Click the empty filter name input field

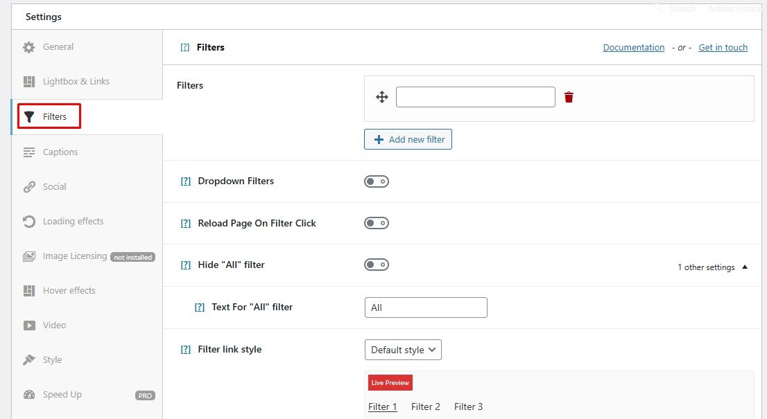[475, 97]
